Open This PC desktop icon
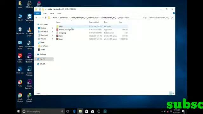Image resolution: width=203 pixels, height=114 pixels. click(20, 18)
